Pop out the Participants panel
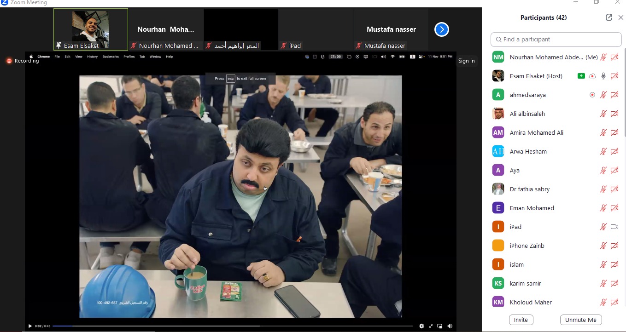This screenshot has height=332, width=626. 609,17
